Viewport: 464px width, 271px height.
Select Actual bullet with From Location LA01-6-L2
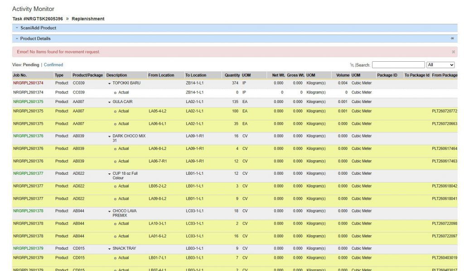coord(115,237)
